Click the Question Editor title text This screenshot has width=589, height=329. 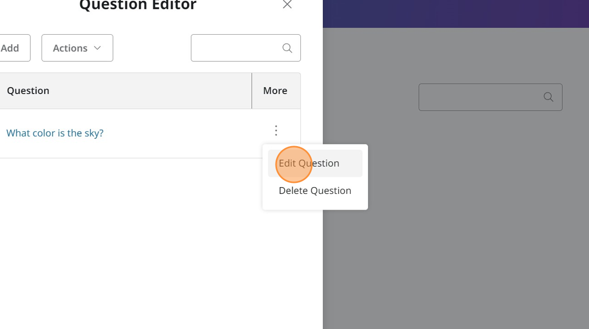138,6
